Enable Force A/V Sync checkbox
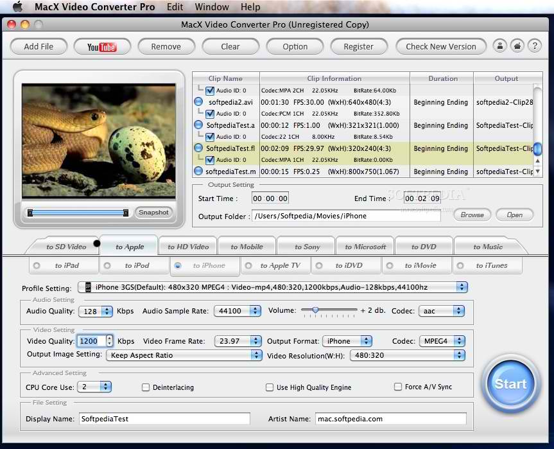The image size is (554, 449). pyautogui.click(x=398, y=387)
